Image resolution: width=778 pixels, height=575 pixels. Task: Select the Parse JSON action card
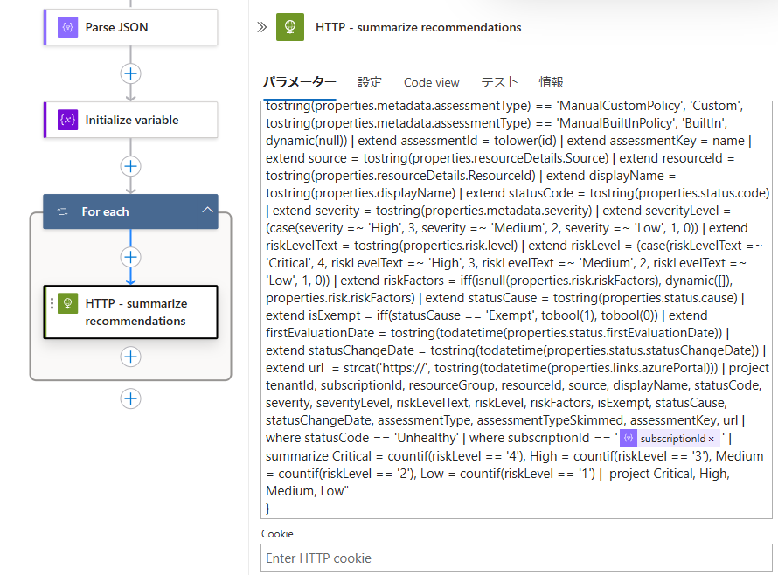[x=130, y=27]
